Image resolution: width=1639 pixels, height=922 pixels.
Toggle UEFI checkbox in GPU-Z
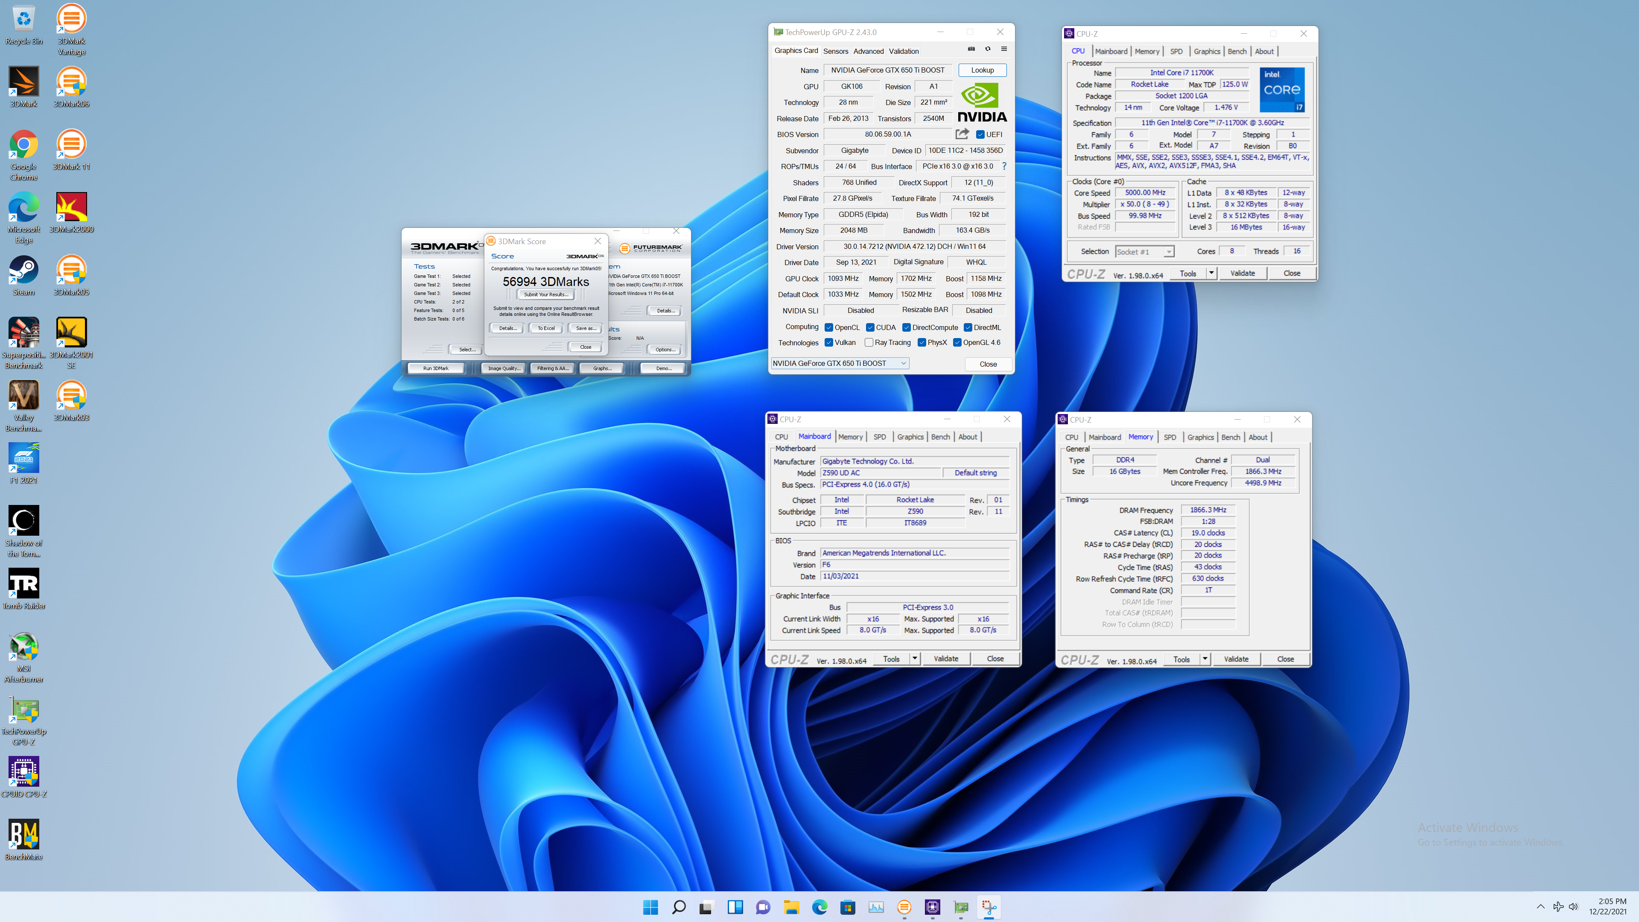[980, 134]
